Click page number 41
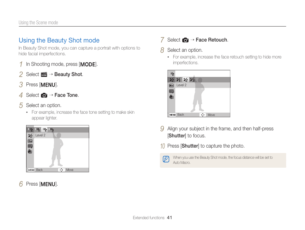Screen dimensions: 305x230 click(x=169, y=218)
